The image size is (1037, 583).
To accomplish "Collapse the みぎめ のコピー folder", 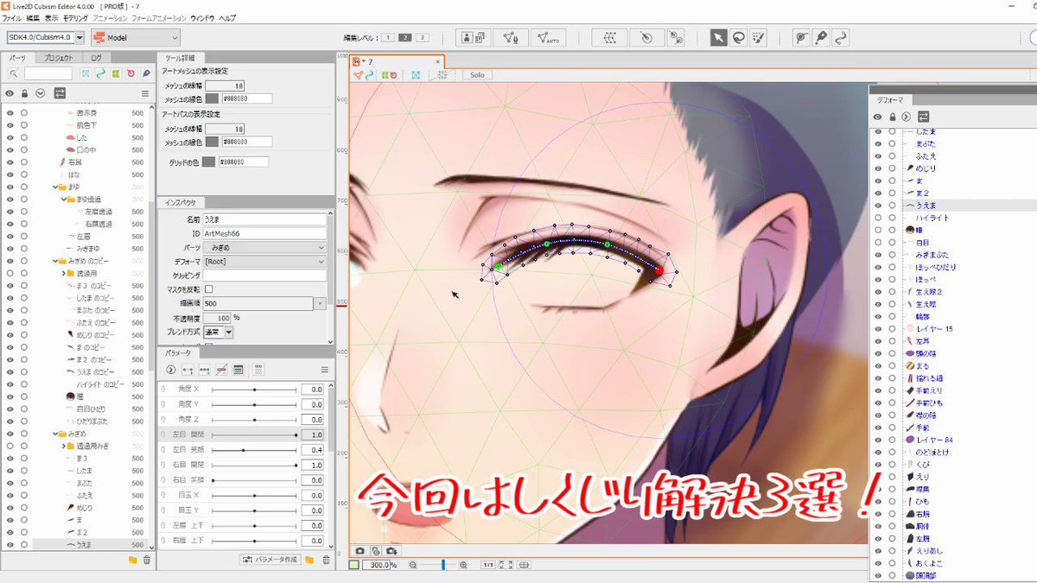I will (x=56, y=261).
